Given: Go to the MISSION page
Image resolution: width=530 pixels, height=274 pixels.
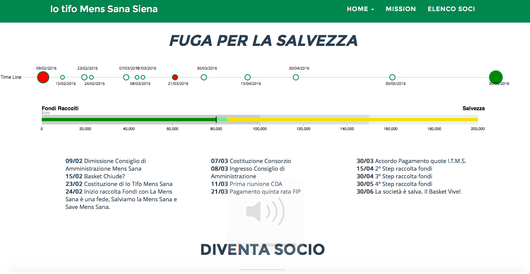Looking at the screenshot, I should (401, 9).
